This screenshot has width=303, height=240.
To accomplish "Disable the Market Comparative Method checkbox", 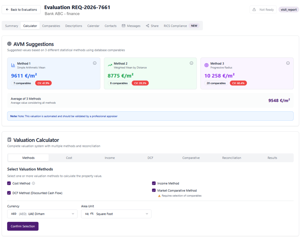I will point(154,191).
